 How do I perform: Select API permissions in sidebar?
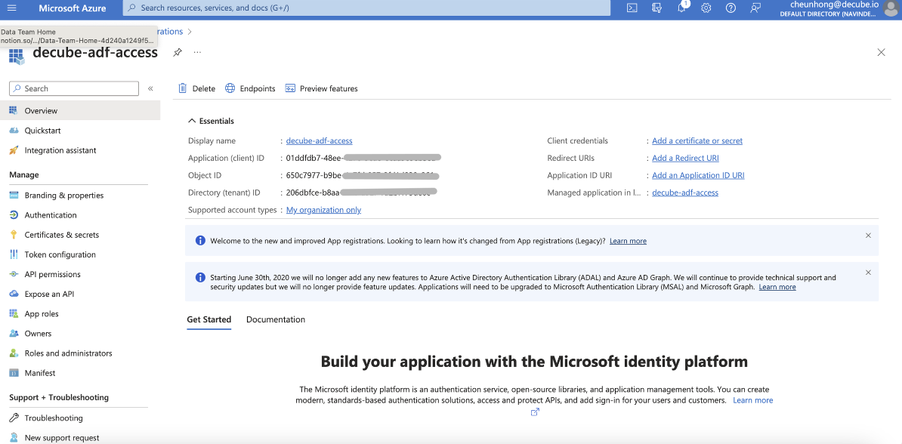point(52,274)
